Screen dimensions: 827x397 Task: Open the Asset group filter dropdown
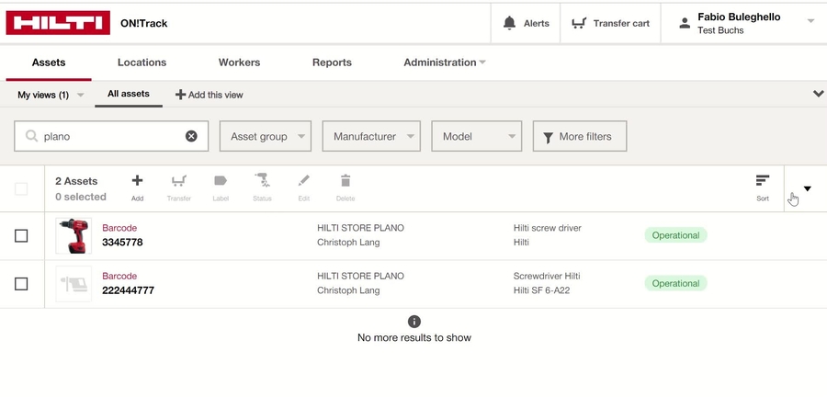tap(266, 136)
